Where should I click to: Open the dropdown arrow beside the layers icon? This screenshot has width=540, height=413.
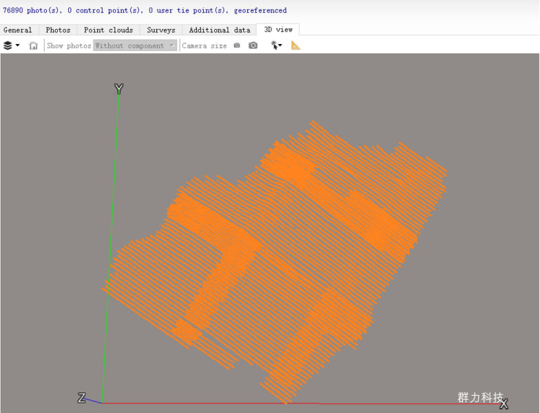[x=17, y=46]
